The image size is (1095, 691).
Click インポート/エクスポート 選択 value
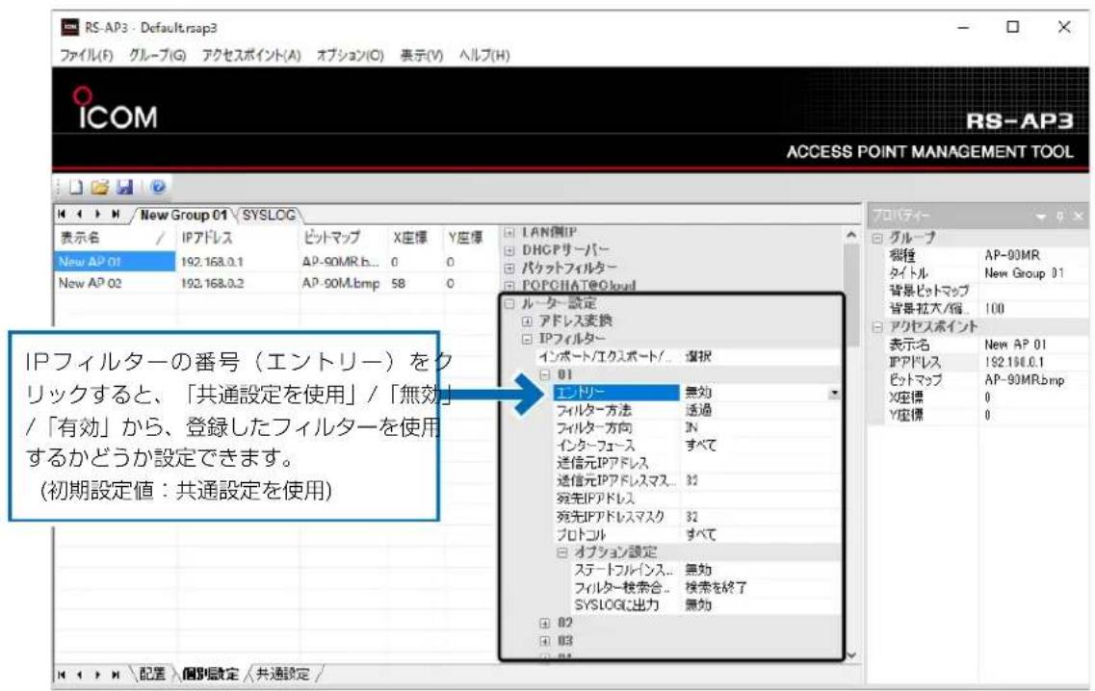click(x=760, y=357)
